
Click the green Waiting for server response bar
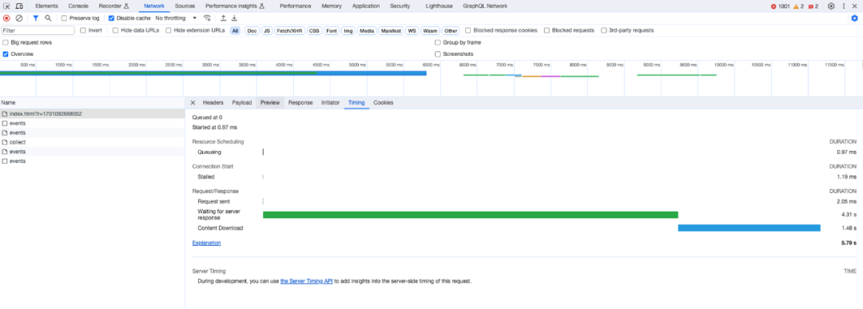coord(471,215)
